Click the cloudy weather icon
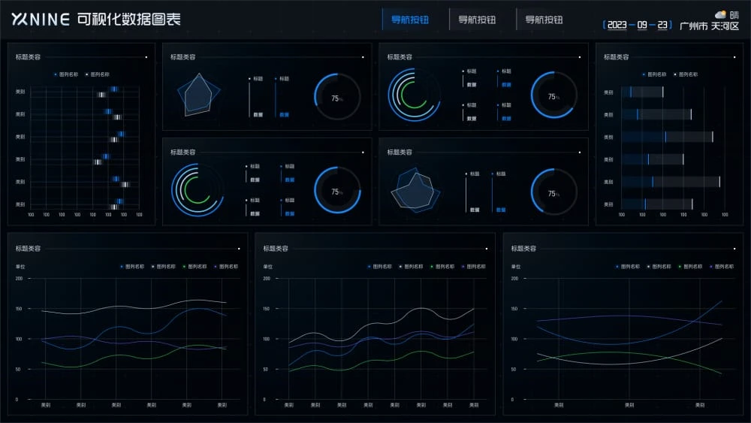Screen dimensions: 751x423 pyautogui.click(x=720, y=14)
